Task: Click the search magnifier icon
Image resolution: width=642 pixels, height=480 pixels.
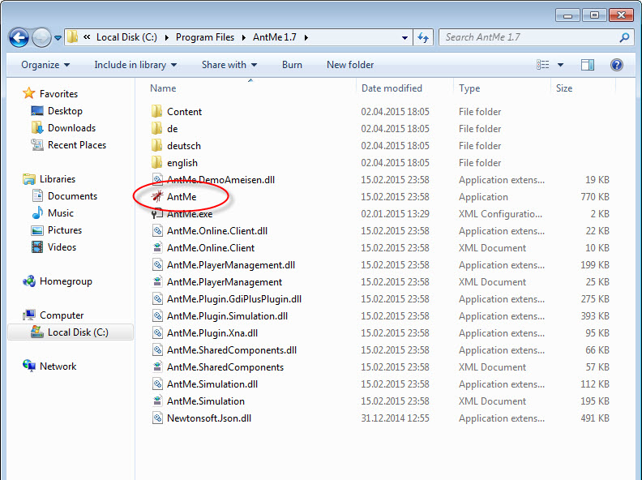Action: 624,37
